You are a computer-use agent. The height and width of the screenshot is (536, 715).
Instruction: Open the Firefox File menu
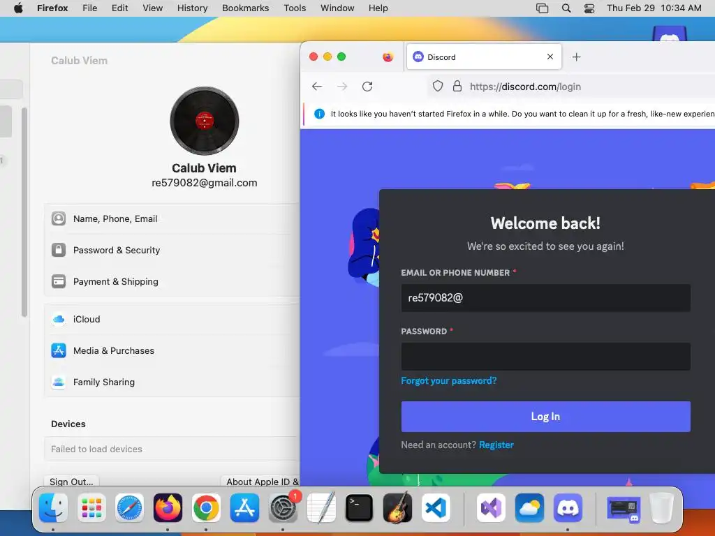tap(89, 8)
